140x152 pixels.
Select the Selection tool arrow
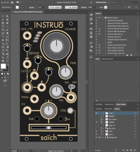3,16
